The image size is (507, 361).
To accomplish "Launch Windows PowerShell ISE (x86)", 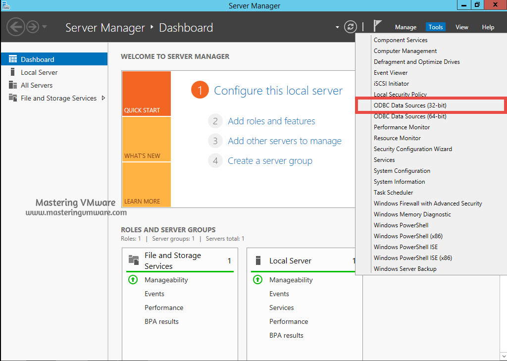I will (x=412, y=258).
